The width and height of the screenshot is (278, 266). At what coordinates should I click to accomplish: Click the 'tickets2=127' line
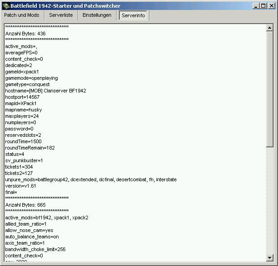click(x=19, y=173)
